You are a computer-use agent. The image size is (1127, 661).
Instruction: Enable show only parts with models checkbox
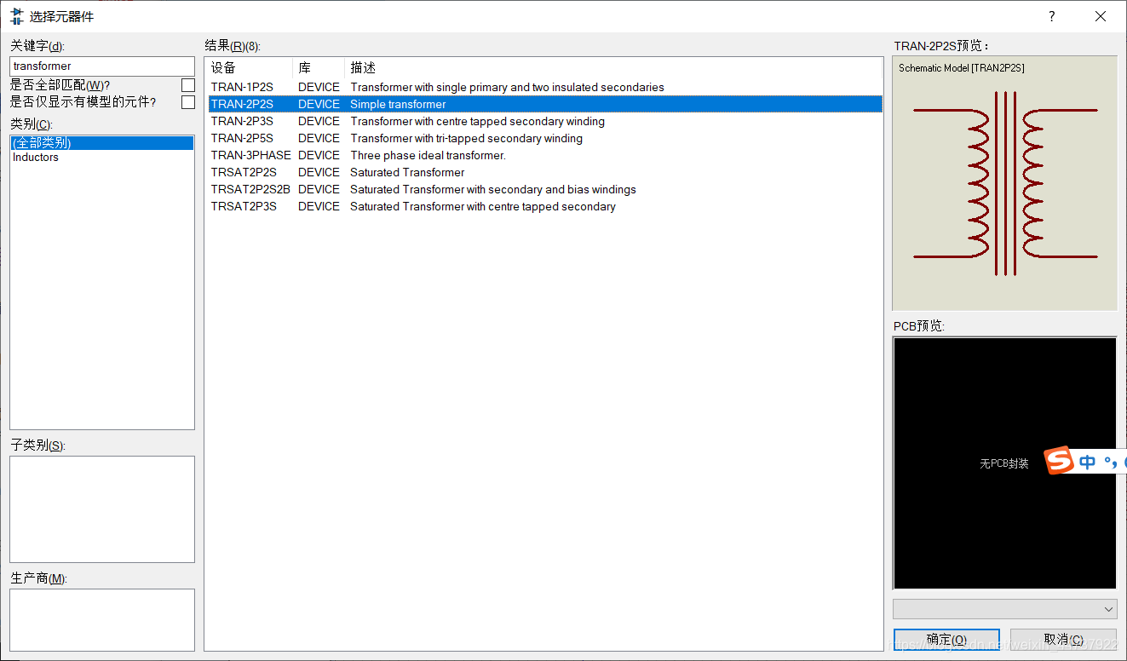tap(188, 102)
